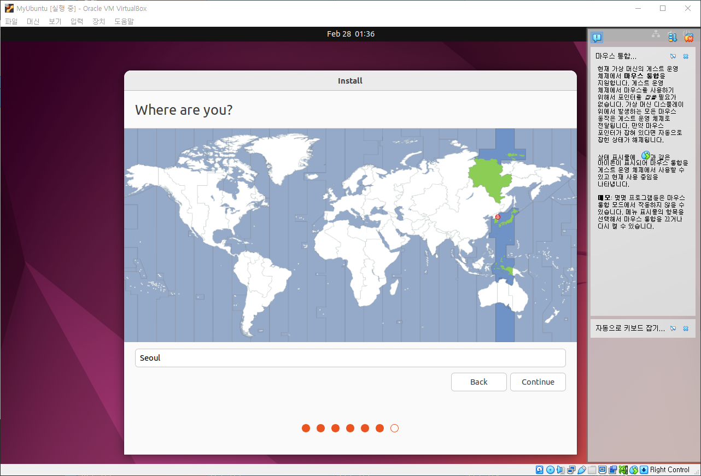
Task: Click the USB devices status icon
Action: pos(582,470)
